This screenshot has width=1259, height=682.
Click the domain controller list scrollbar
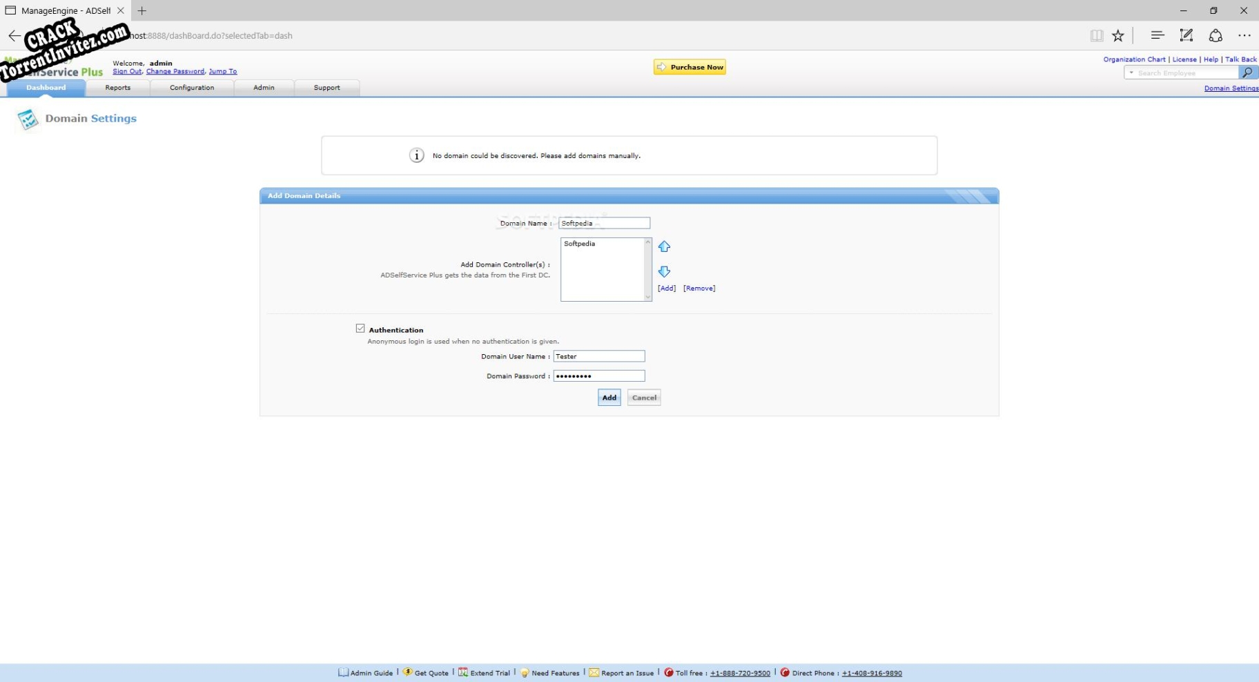click(x=647, y=269)
